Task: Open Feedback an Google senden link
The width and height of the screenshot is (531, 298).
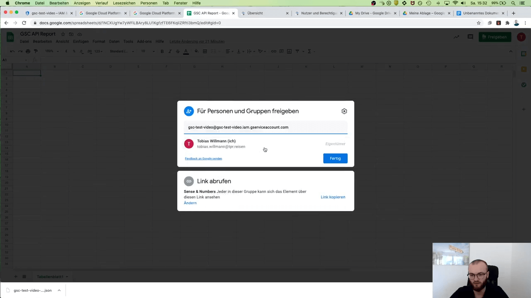Action: (x=203, y=159)
